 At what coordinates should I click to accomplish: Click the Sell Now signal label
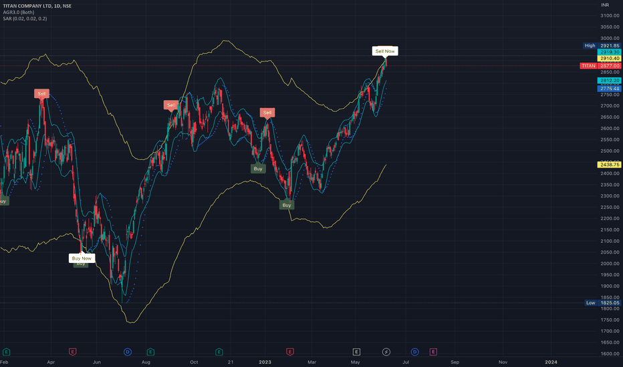385,51
